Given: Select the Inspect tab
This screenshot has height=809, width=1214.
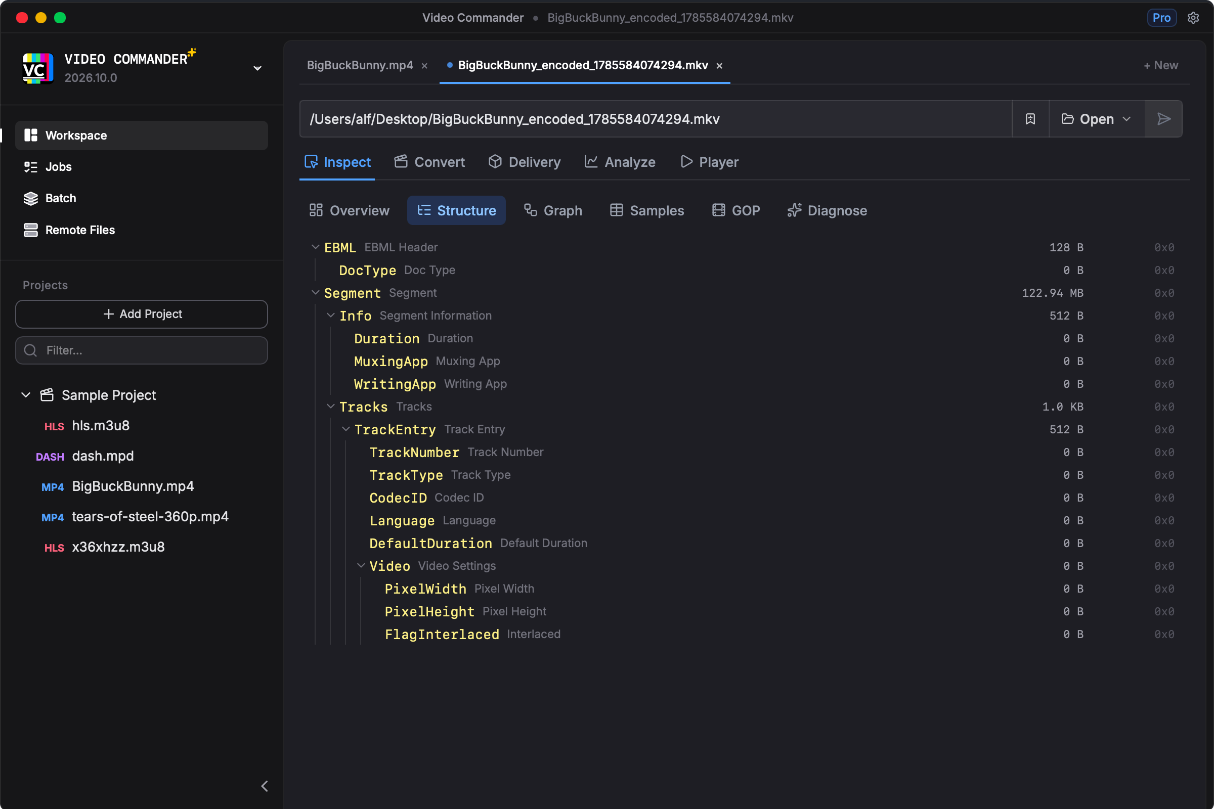Looking at the screenshot, I should tap(337, 162).
